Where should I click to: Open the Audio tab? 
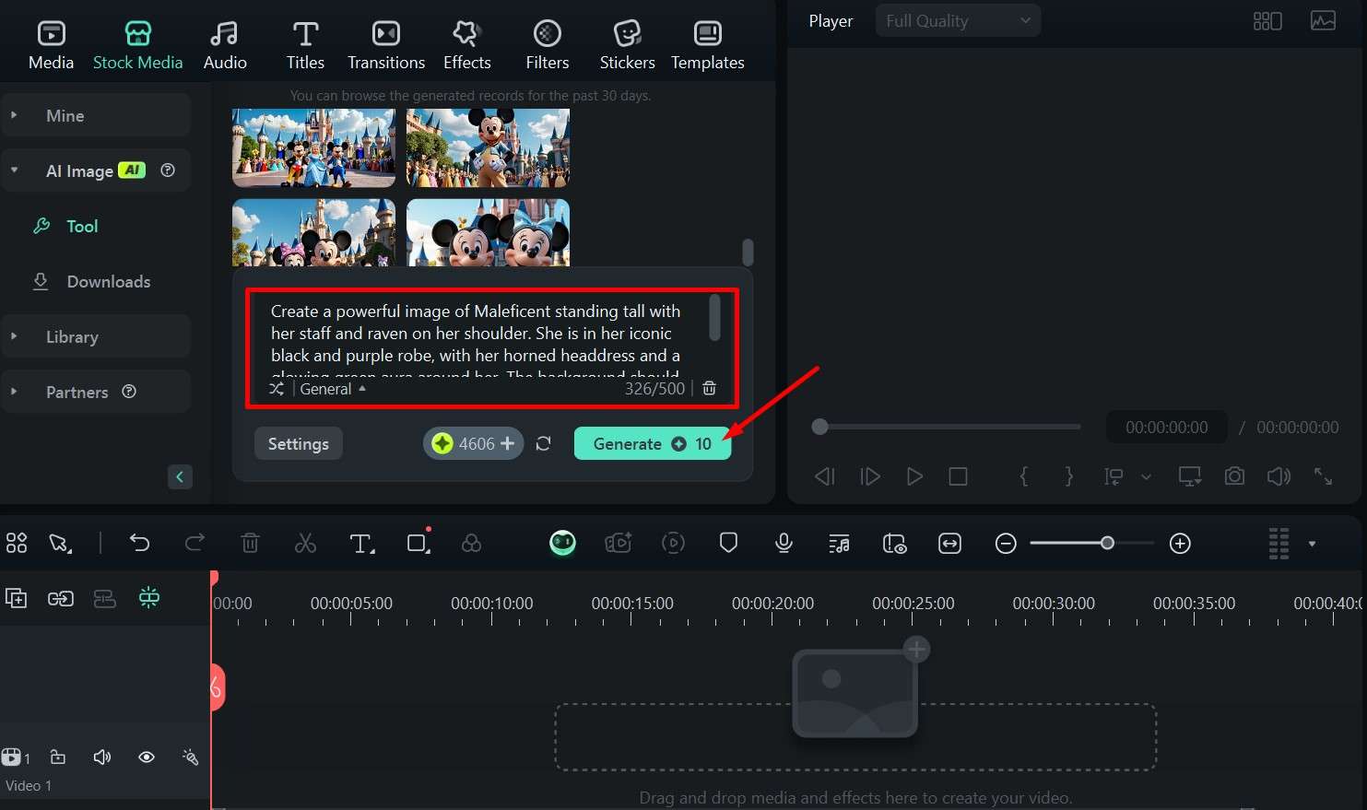pyautogui.click(x=225, y=45)
